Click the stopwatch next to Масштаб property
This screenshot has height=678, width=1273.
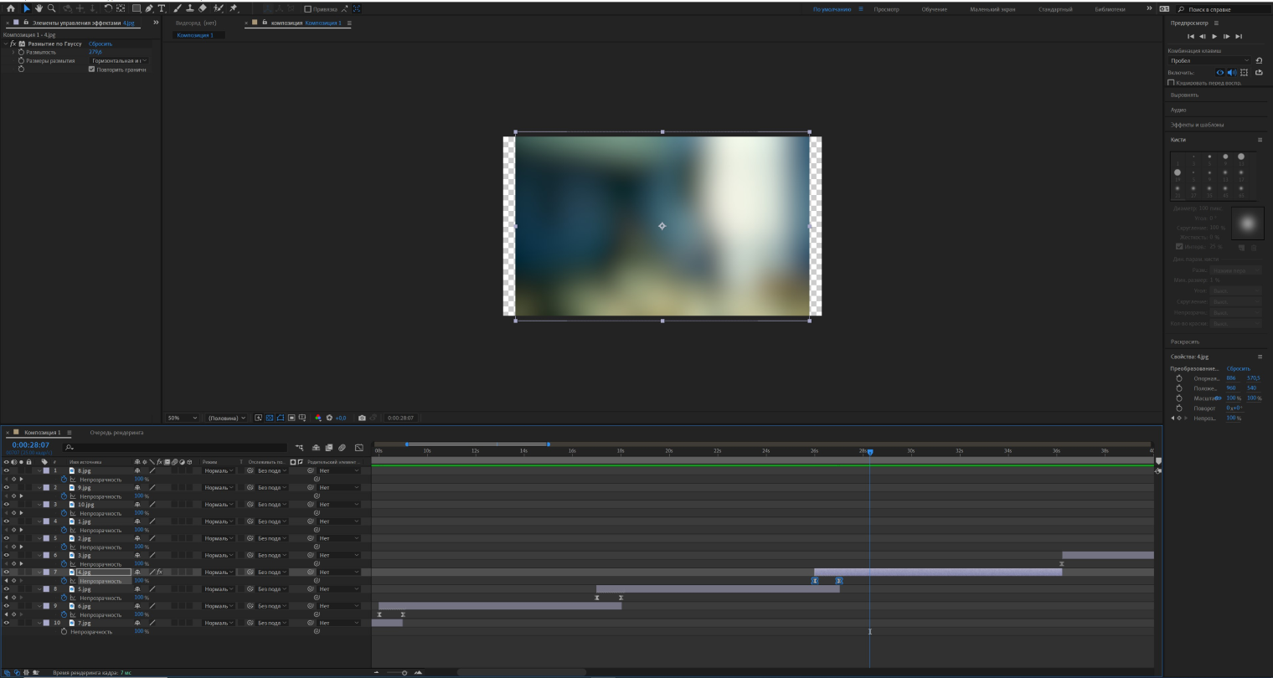(1179, 398)
